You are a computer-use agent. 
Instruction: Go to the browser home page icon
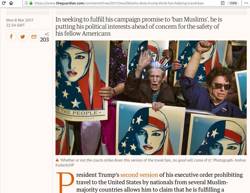pyautogui.click(x=11, y=3)
